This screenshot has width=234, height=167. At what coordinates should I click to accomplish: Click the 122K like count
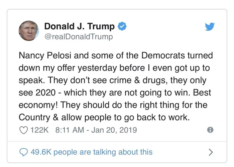pyautogui.click(x=39, y=130)
